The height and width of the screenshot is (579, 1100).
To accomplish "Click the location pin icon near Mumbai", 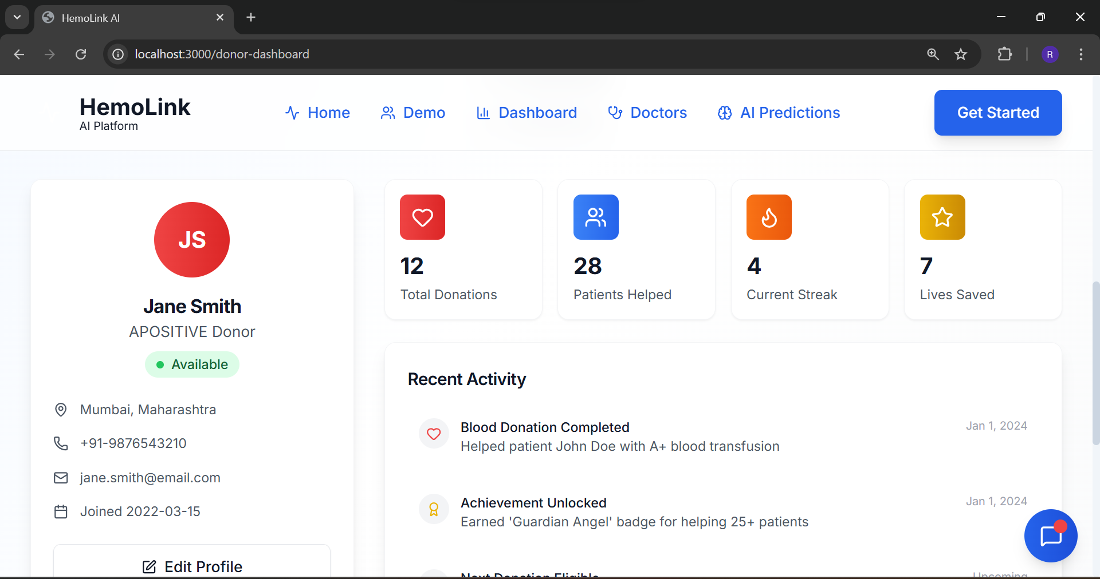I will [x=61, y=410].
